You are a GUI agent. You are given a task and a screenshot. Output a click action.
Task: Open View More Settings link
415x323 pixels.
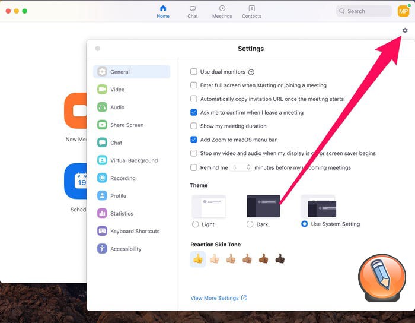[218, 298]
